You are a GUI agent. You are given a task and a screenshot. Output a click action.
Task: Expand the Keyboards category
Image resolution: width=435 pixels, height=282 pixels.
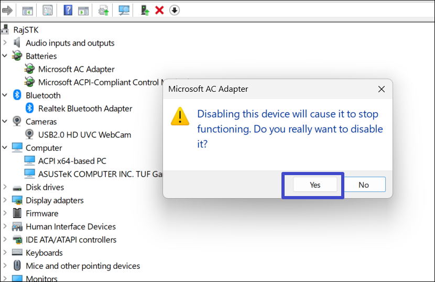(x=5, y=253)
